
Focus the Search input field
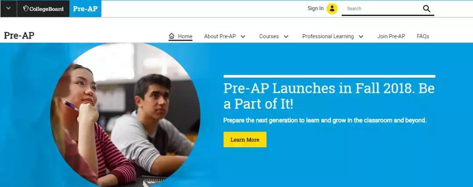click(x=381, y=8)
